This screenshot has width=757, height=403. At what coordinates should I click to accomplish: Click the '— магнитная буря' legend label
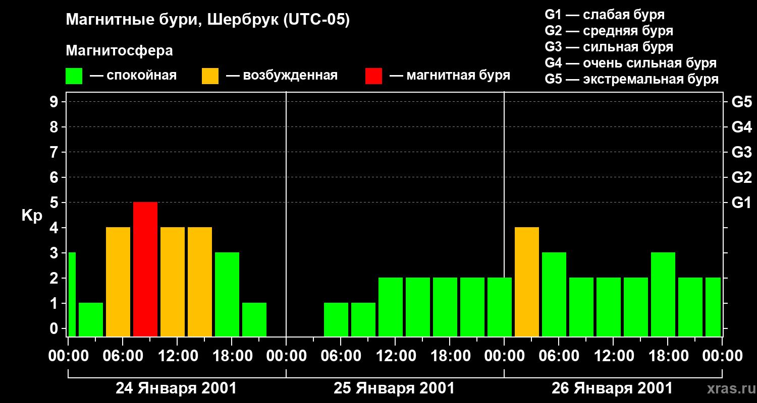click(450, 76)
